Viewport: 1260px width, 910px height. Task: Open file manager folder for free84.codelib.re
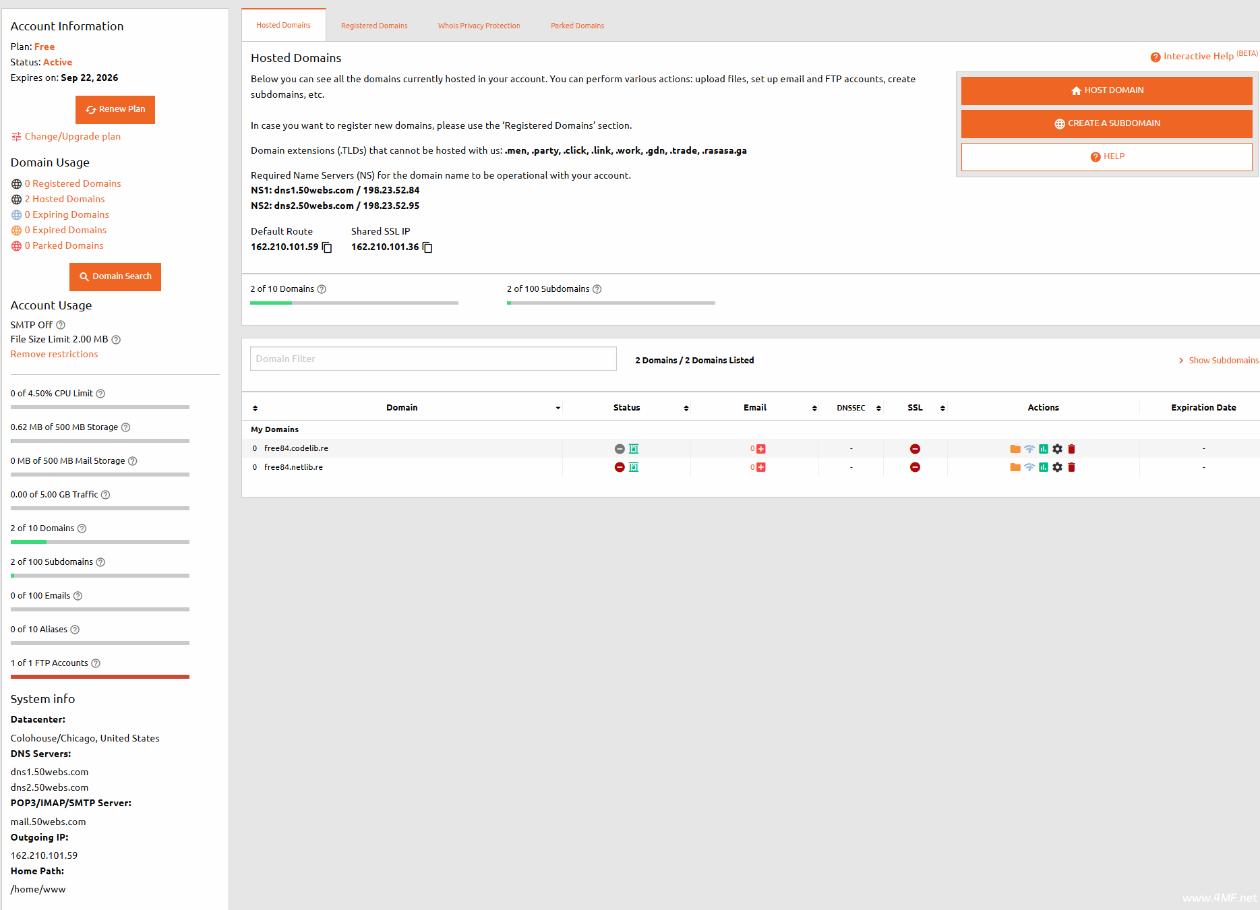[x=1015, y=449]
